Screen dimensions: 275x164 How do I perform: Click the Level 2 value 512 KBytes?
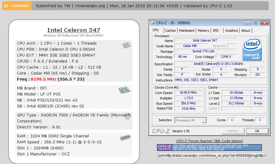tap(236, 103)
